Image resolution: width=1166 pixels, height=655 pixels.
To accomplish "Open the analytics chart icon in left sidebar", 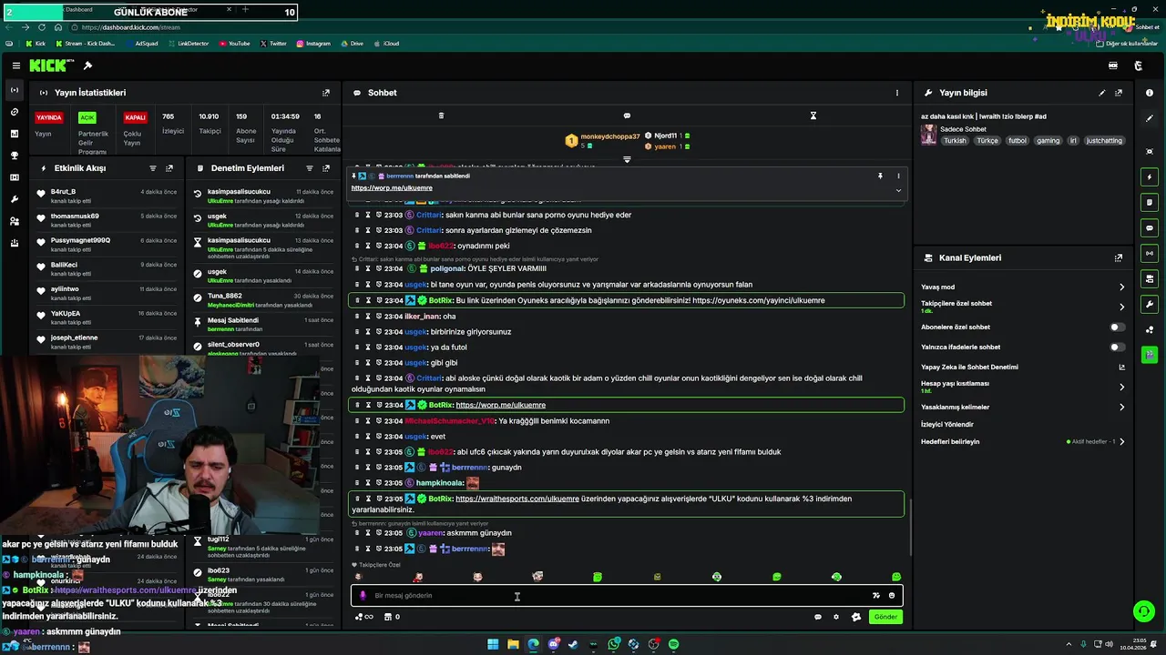I will tap(14, 134).
